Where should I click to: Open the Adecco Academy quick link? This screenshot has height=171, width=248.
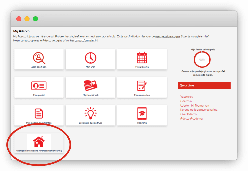pos(191,119)
